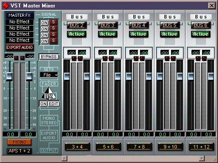
Task: Toggle S button of third effect slot
Action: [53, 34]
